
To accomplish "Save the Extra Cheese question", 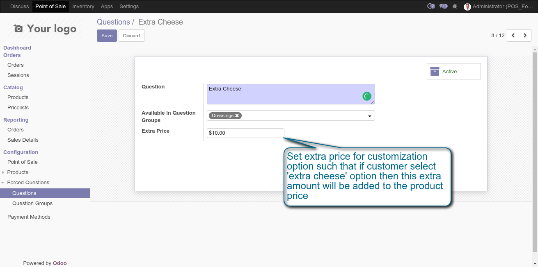I will point(107,36).
